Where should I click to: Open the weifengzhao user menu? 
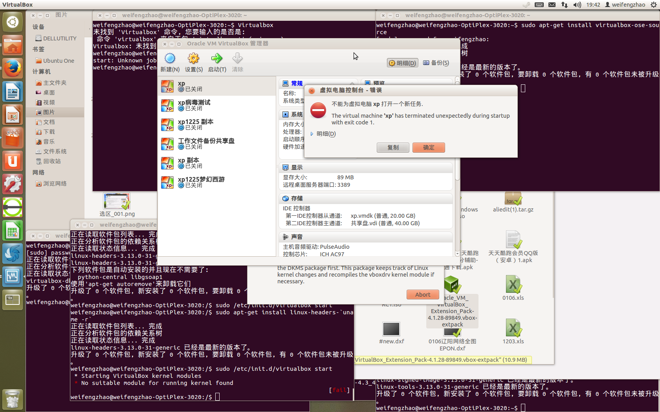(625, 5)
